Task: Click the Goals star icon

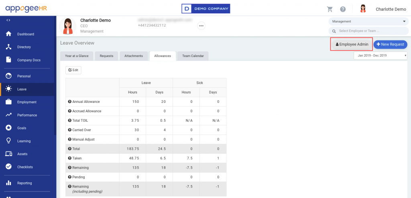Action: click(x=8, y=128)
